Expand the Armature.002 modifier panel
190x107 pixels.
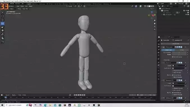click(x=162, y=98)
